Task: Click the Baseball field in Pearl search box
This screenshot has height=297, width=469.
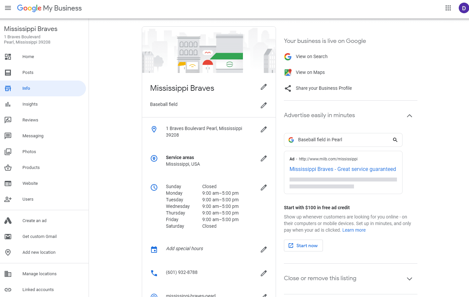Action: 343,140
